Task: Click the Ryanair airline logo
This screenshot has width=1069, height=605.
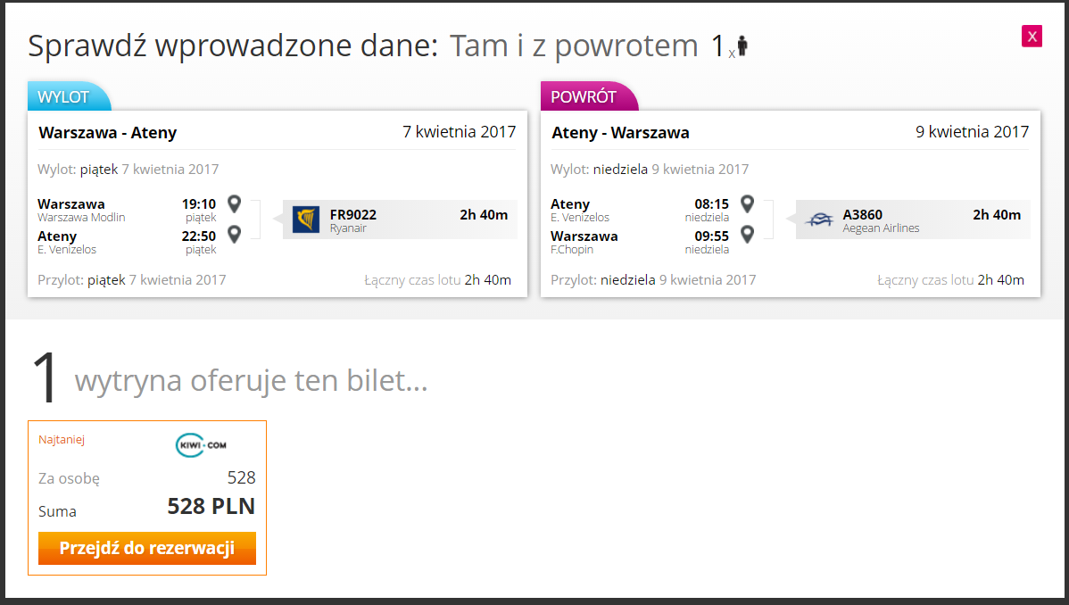Action: coord(306,220)
